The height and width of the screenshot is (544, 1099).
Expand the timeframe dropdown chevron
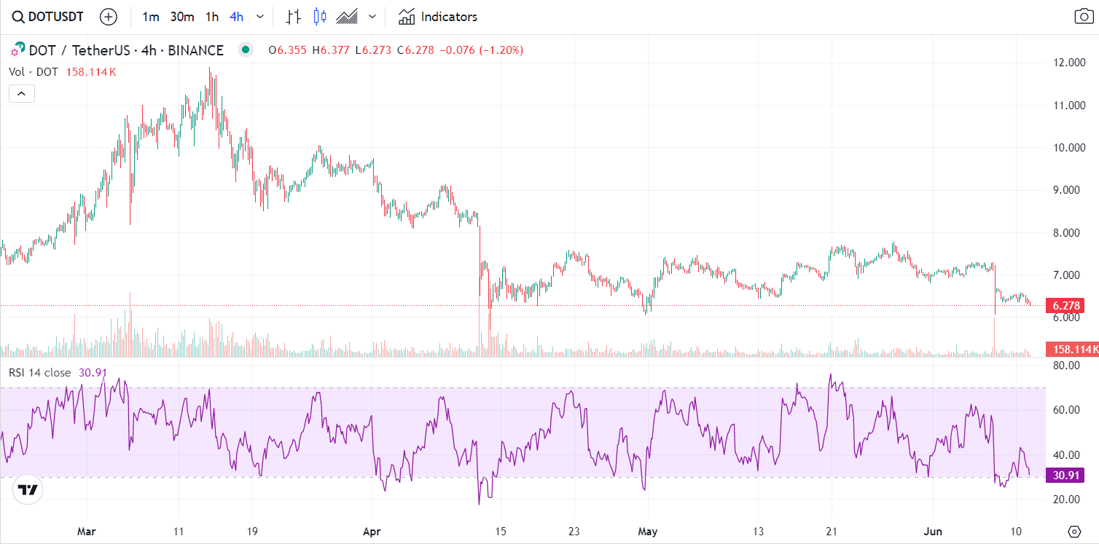pos(260,17)
